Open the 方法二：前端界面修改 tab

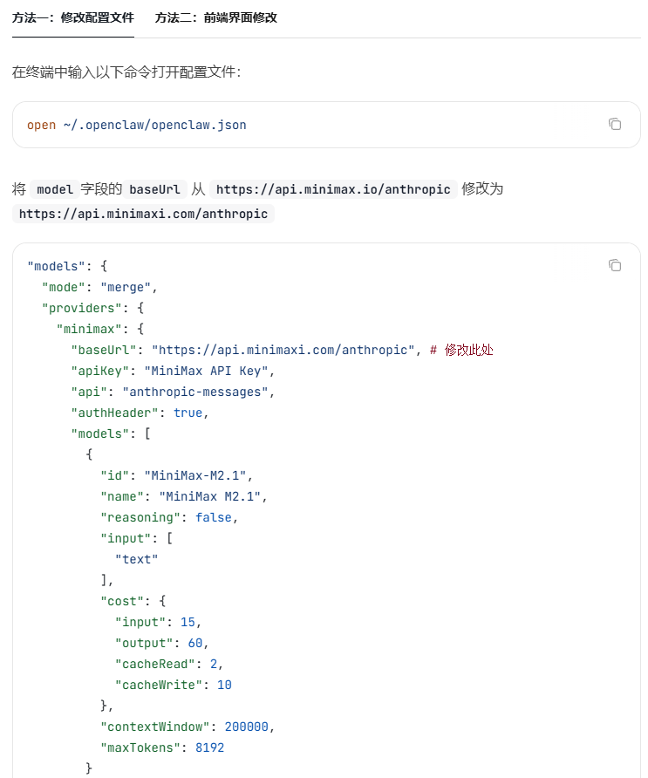pos(216,17)
